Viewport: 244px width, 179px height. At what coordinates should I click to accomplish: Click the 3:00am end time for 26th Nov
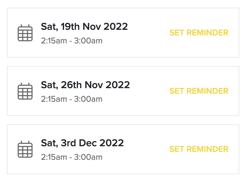88,99
